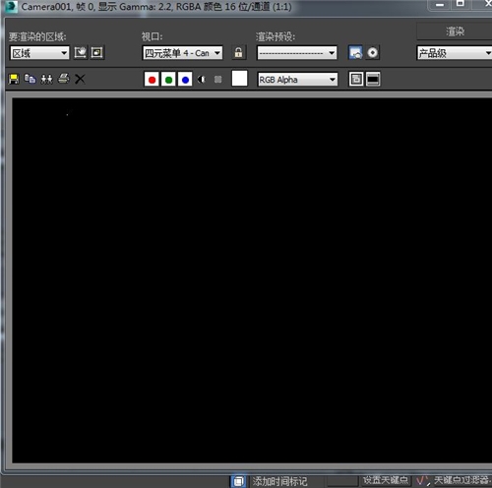Image resolution: width=492 pixels, height=488 pixels.
Task: Edit the render region icon
Action: [x=81, y=53]
